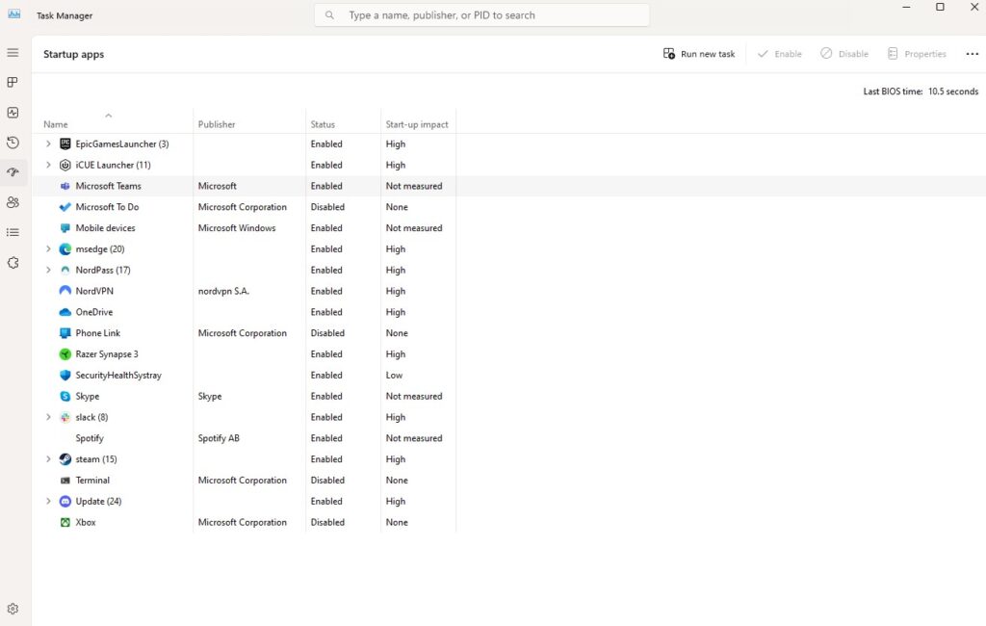
Task: Click the OneDrive cloud icon
Action: (65, 312)
